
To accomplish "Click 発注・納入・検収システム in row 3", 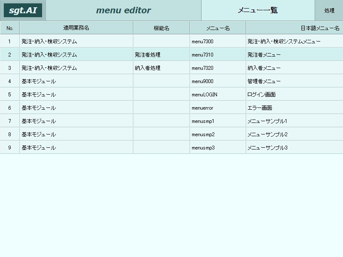I will (x=76, y=68).
